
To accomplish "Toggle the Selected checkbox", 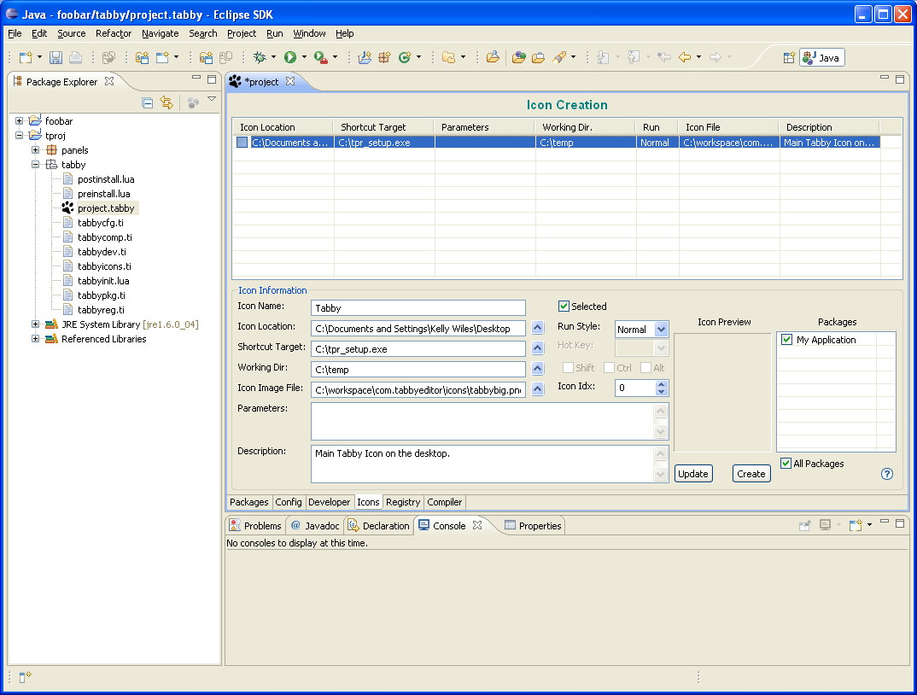I will point(564,306).
